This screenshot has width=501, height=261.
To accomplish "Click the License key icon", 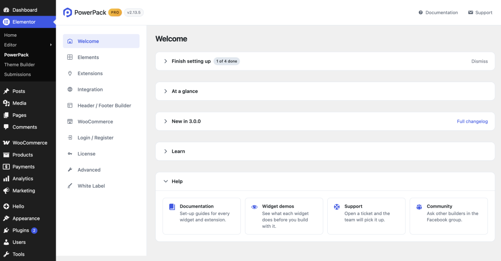I will [70, 154].
